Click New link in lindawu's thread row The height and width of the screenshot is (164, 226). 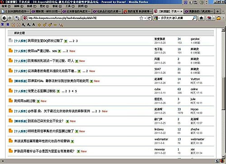pyautogui.click(x=82, y=131)
